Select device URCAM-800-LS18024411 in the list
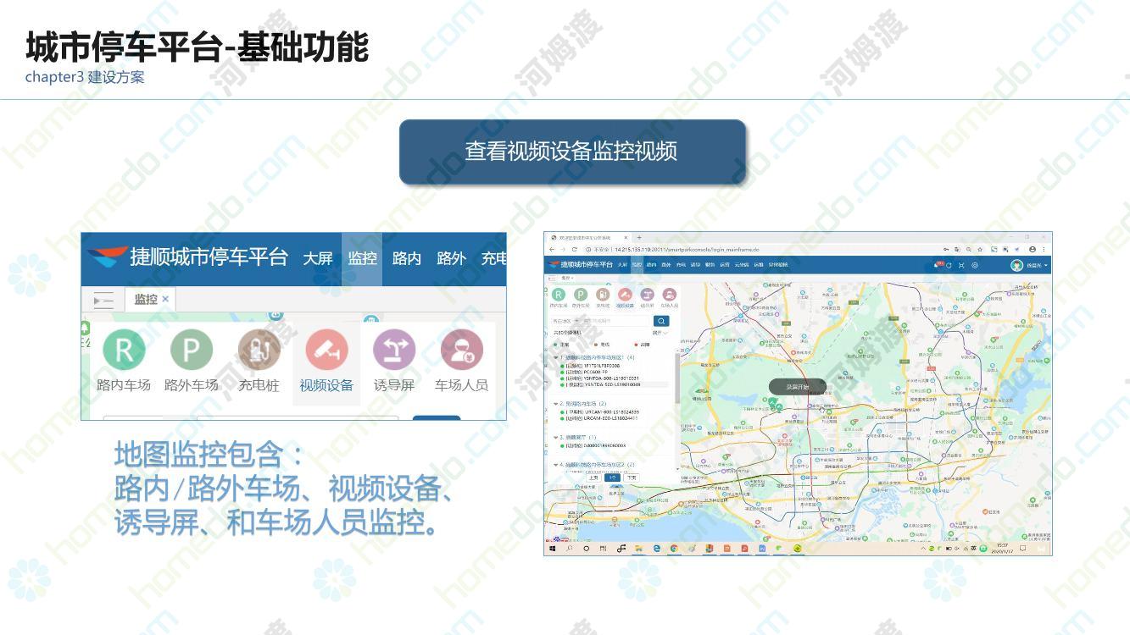The image size is (1130, 635). click(600, 418)
